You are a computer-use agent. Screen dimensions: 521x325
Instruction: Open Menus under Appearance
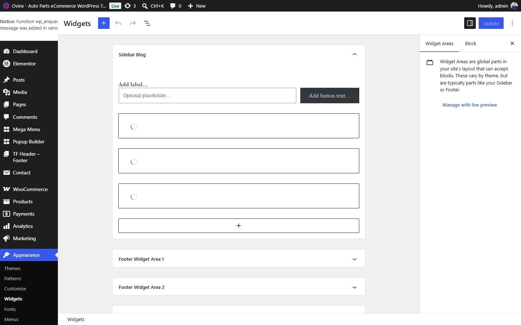[x=11, y=319]
